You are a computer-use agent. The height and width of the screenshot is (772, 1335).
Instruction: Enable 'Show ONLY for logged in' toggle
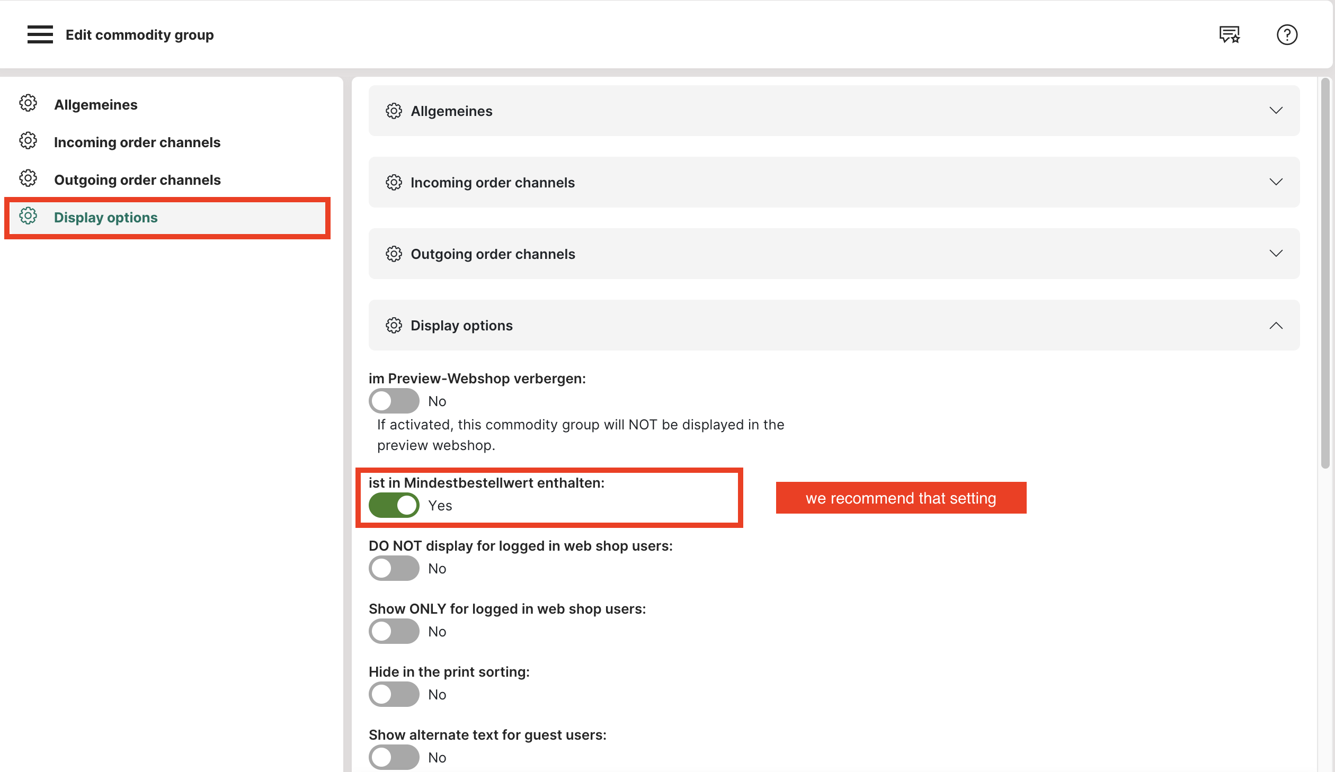[394, 631]
